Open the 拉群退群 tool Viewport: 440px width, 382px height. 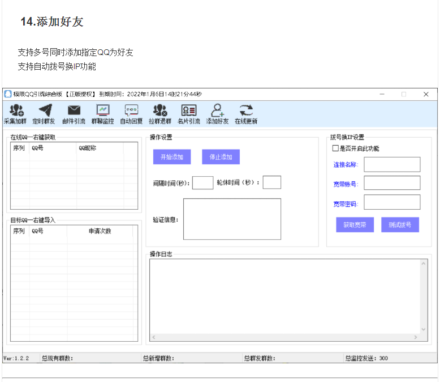tap(160, 114)
